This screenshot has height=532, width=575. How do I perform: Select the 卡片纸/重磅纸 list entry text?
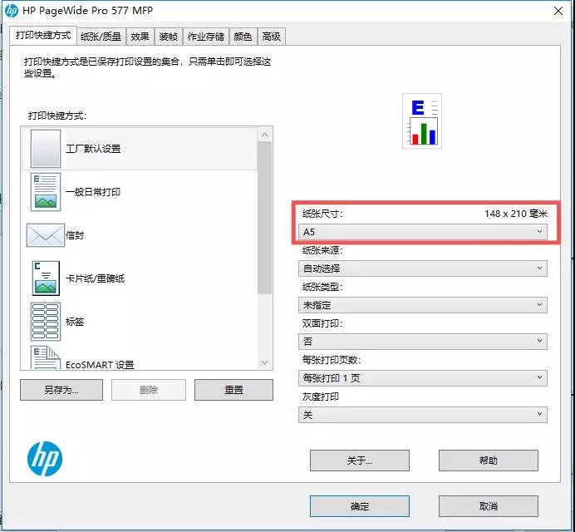click(x=96, y=278)
